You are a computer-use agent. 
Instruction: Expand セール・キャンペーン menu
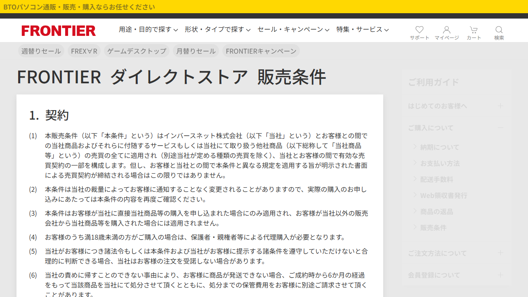click(x=293, y=30)
